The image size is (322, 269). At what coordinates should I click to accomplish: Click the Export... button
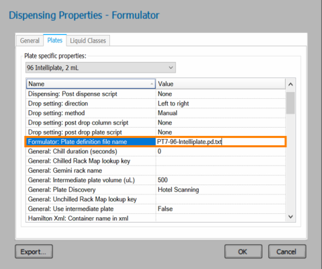tap(34, 252)
